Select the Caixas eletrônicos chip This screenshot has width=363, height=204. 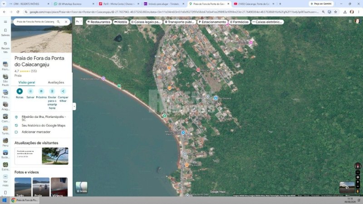(x=267, y=22)
